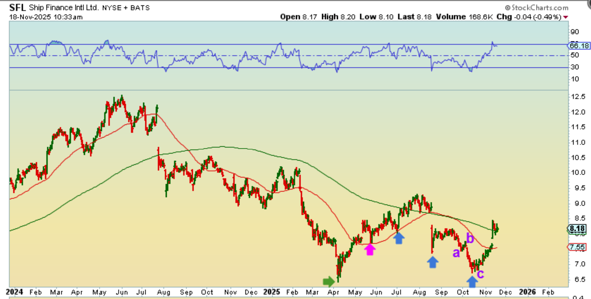Click the purple letter 'a' wave label
The width and height of the screenshot is (591, 299).
click(x=456, y=253)
